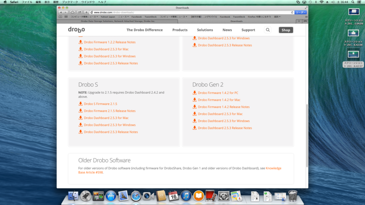The image size is (365, 205).
Task: Download Drobo Firmware 1.4.2 for Mac
Action: [x=219, y=100]
